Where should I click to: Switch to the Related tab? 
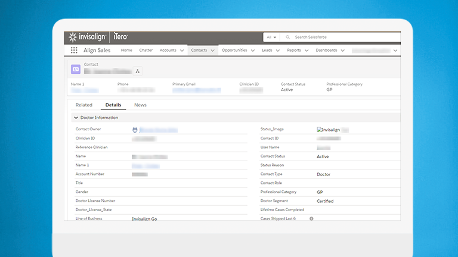coord(84,105)
